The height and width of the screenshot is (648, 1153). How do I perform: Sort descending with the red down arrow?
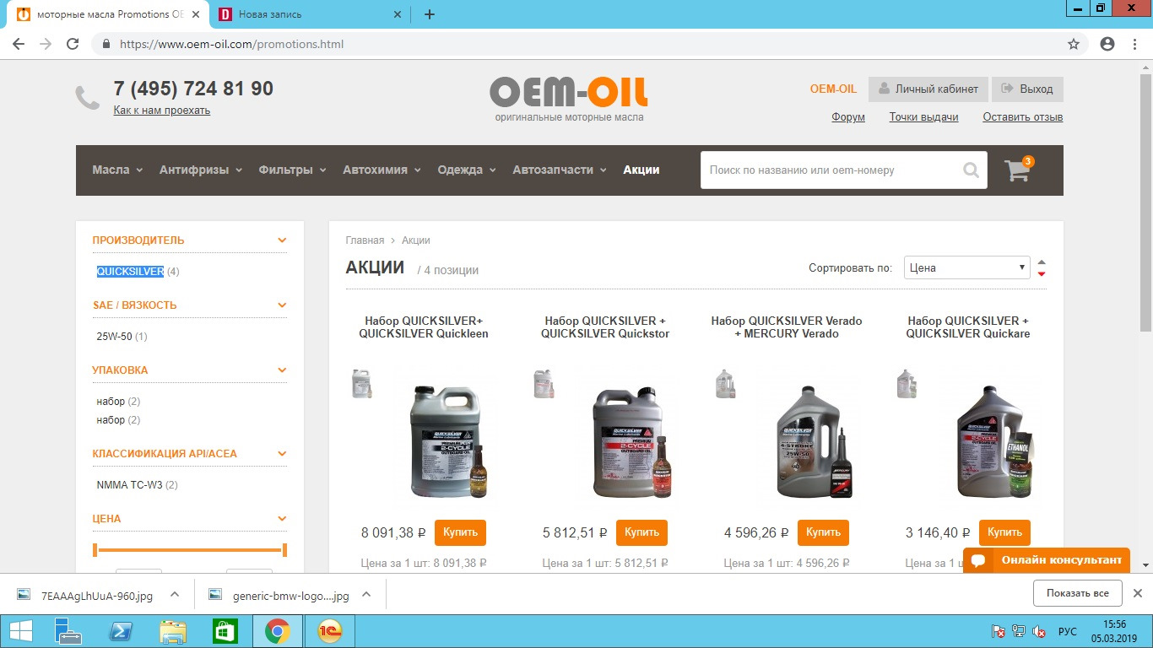pyautogui.click(x=1042, y=273)
